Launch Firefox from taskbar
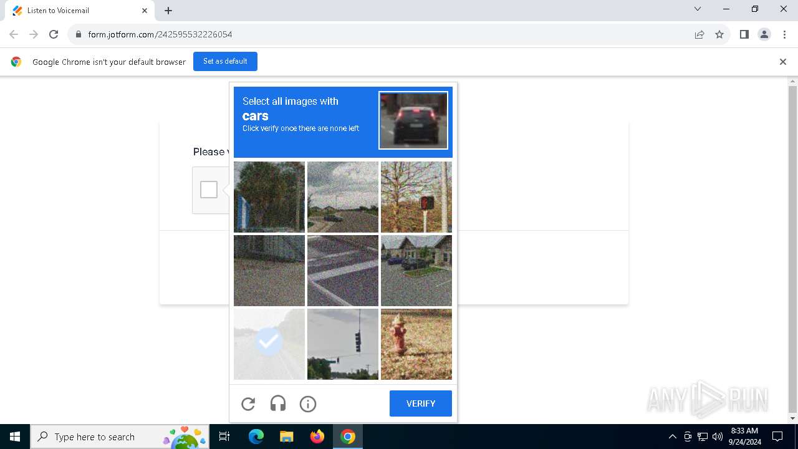Image resolution: width=798 pixels, height=449 pixels. click(x=317, y=437)
